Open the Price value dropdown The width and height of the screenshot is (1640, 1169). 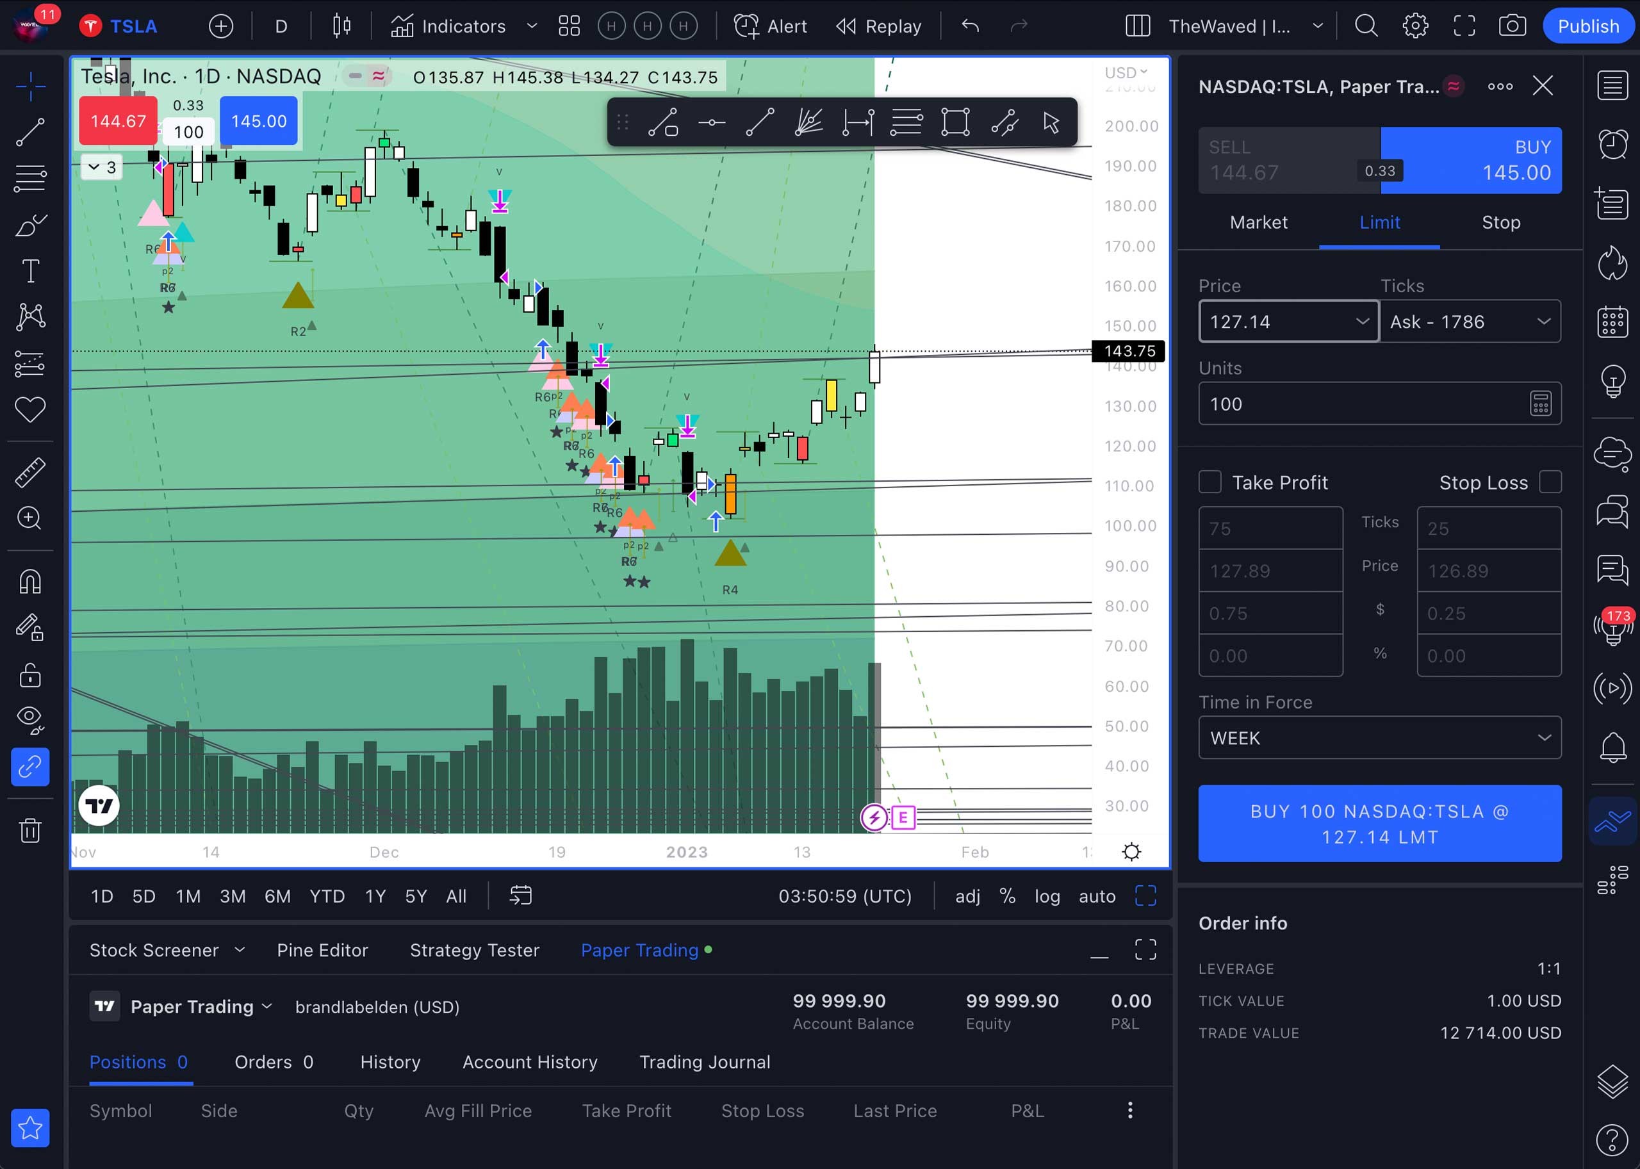1362,321
